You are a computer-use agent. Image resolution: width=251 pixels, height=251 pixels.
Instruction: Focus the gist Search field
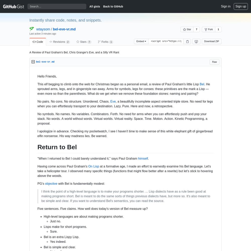[x=57, y=7]
